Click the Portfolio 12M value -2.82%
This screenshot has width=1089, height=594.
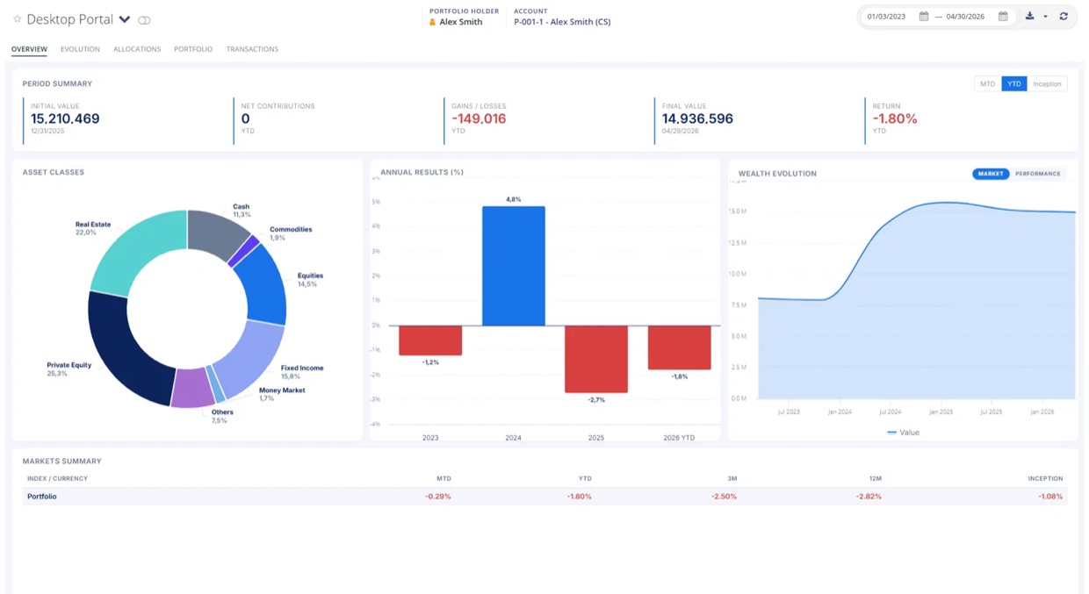[x=869, y=497]
